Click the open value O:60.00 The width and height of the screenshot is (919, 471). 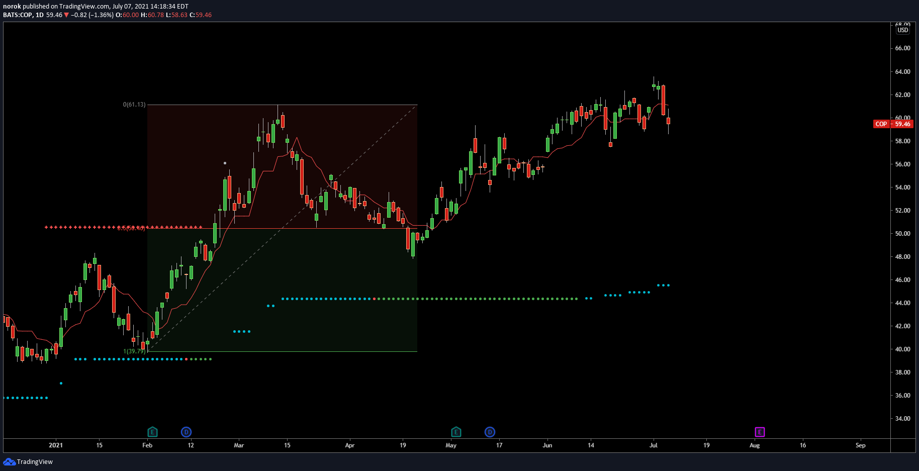pos(127,15)
